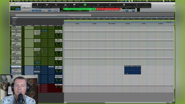The image size is (185, 104).
Task: Click Zoom apps square icon near More
Action: coord(137,5)
